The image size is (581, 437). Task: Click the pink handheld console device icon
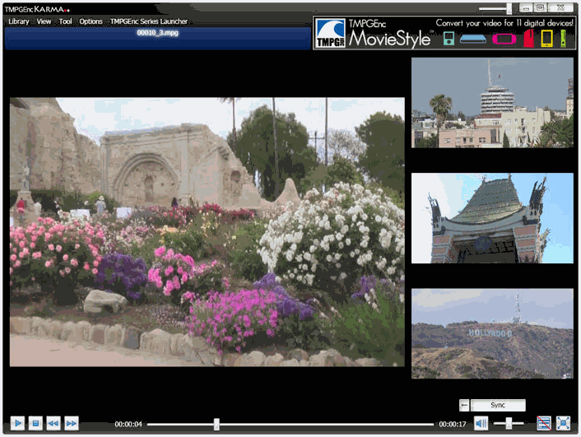[x=504, y=39]
